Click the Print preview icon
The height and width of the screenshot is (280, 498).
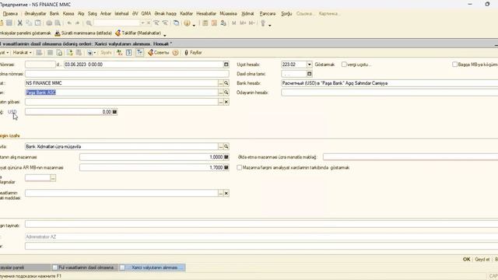[58, 23]
